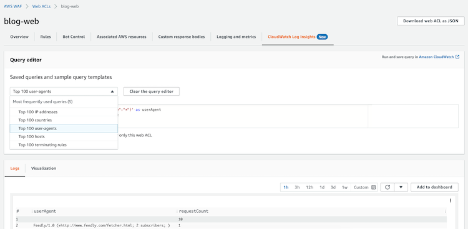Select result row 1 with count 10

pyautogui.click(x=231, y=219)
